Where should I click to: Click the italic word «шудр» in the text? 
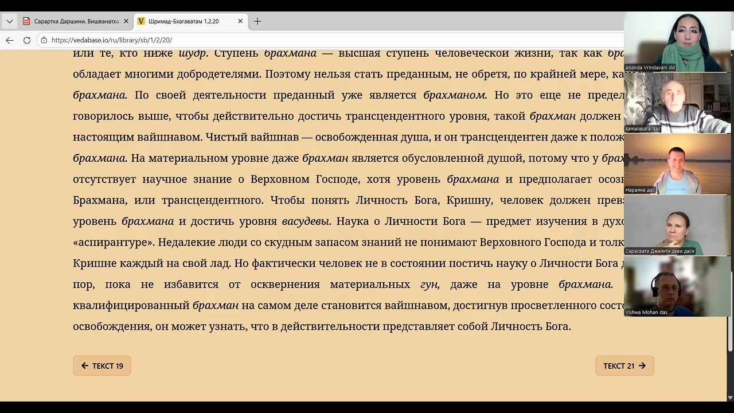point(192,53)
